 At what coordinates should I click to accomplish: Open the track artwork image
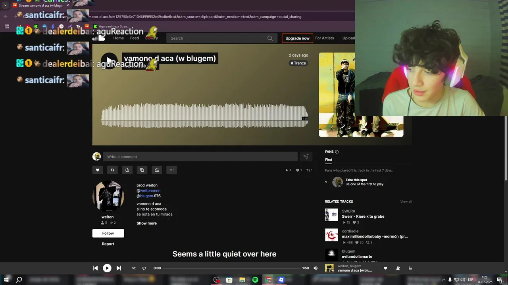pyautogui.click(x=361, y=95)
